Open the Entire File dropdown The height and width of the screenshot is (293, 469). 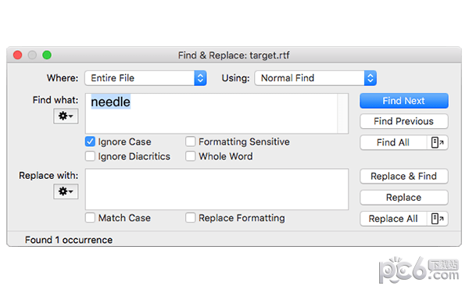[145, 78]
